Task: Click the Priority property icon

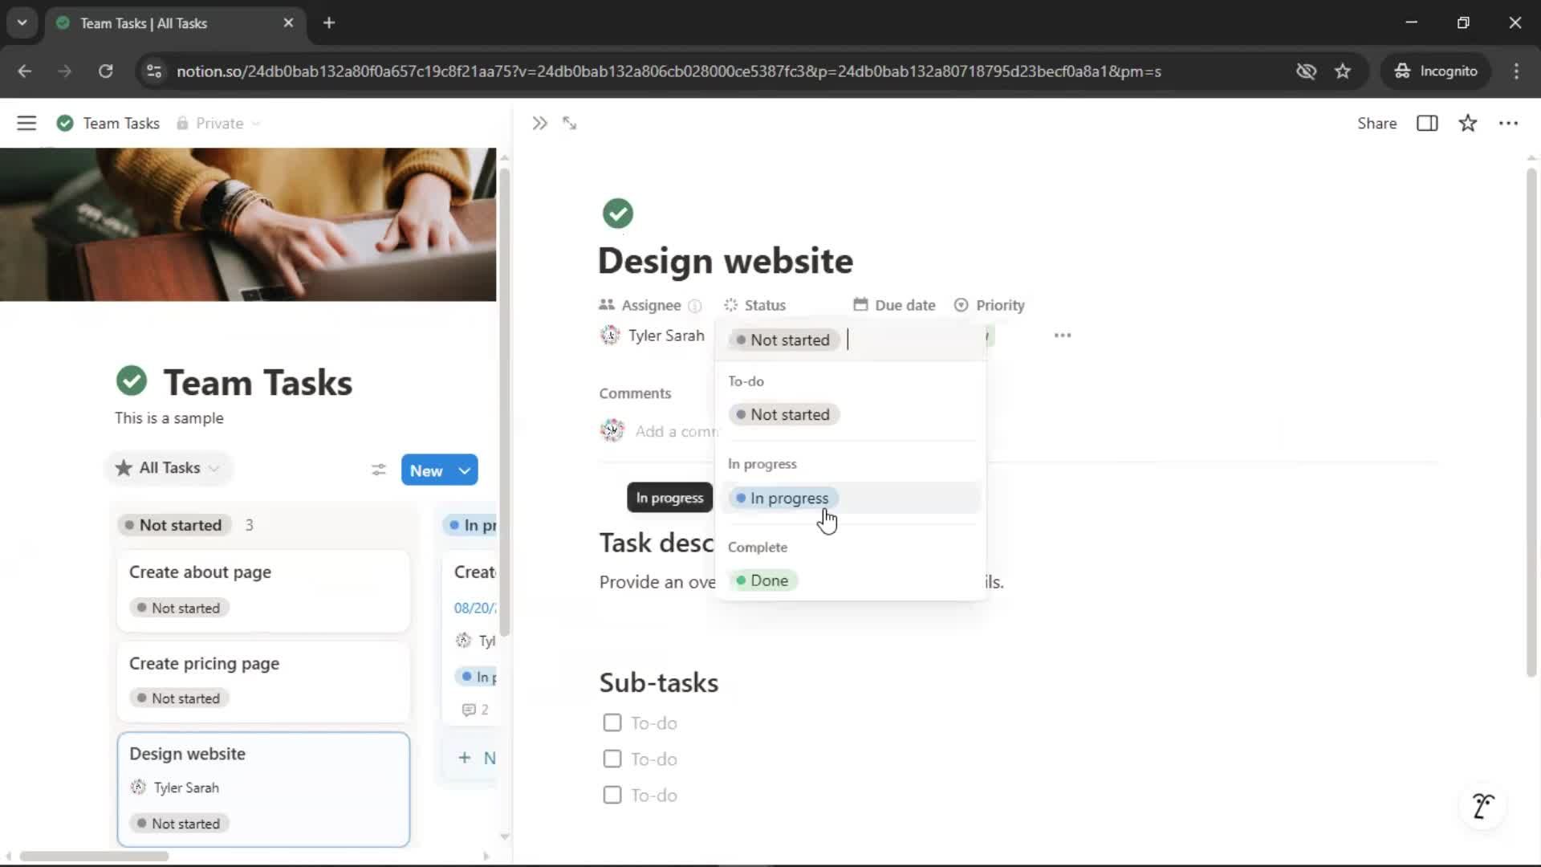Action: point(961,305)
